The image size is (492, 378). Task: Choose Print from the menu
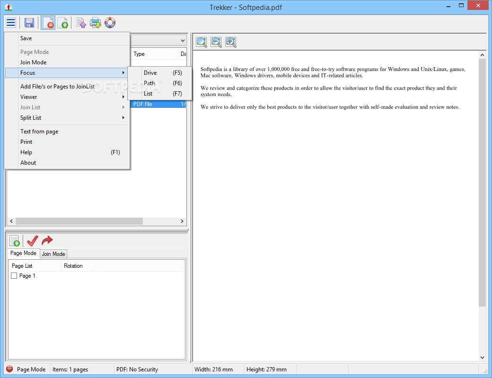pos(67,142)
